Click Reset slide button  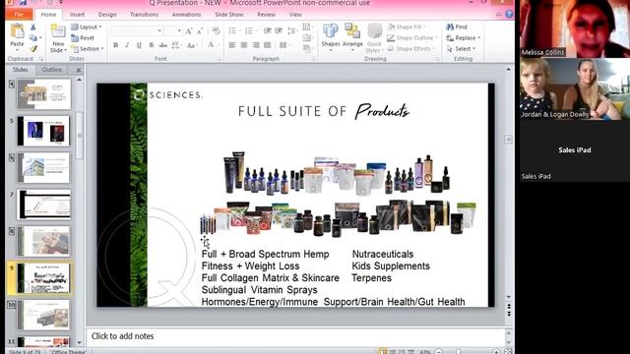[x=83, y=37]
